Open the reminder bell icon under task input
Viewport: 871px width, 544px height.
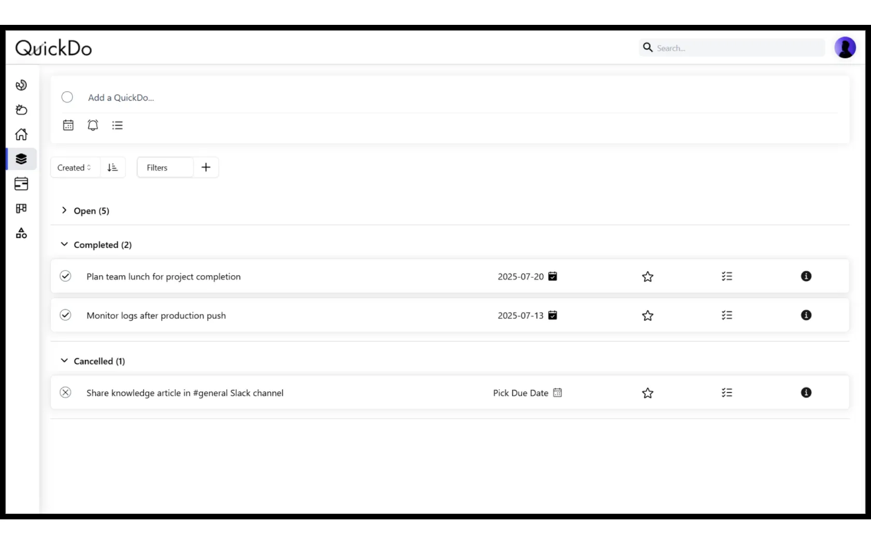[x=93, y=125]
